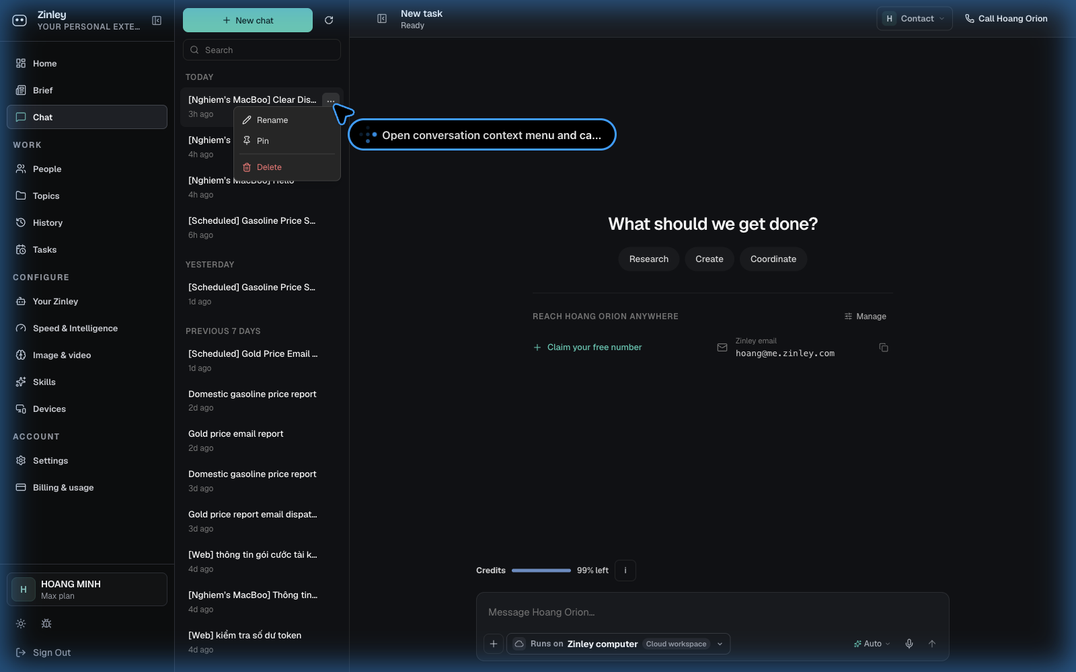Switch theme with the sun icon
Screen dimensions: 1076x672
pos(21,624)
